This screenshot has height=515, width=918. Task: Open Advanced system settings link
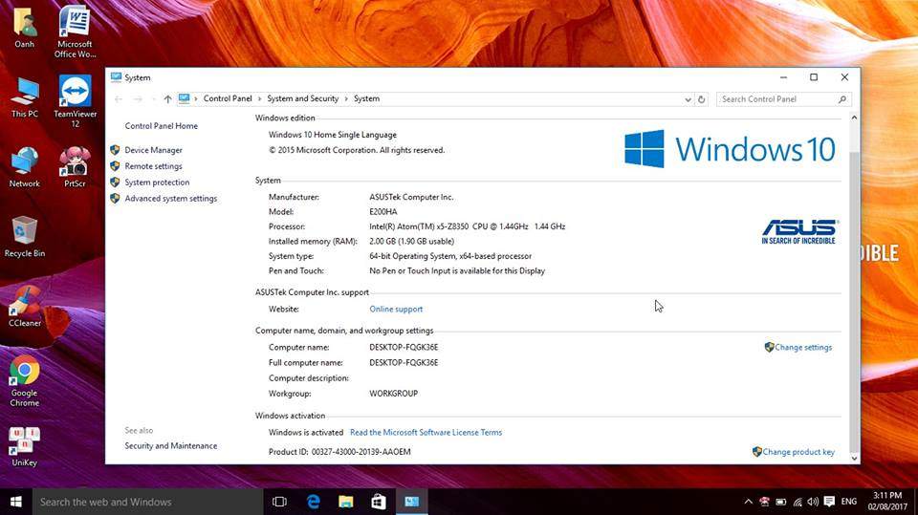pos(170,199)
